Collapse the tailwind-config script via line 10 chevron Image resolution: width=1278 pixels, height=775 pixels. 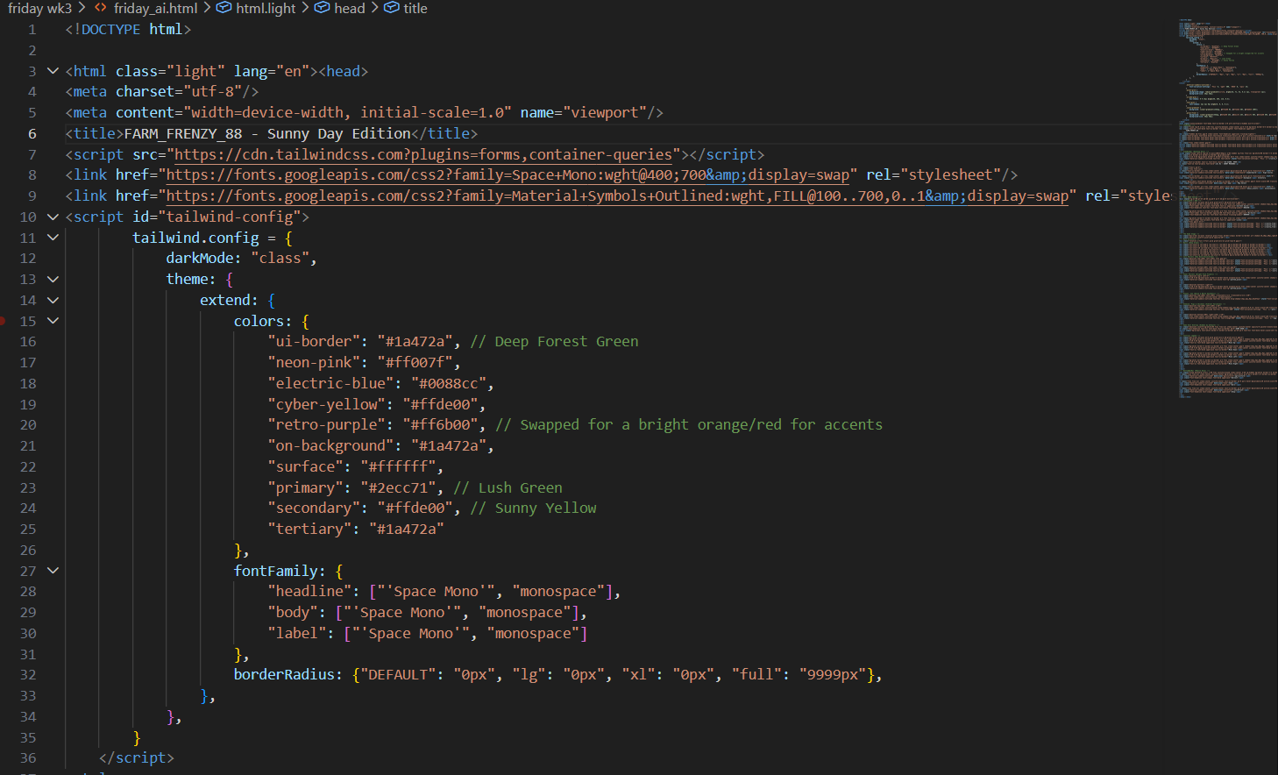tap(52, 216)
